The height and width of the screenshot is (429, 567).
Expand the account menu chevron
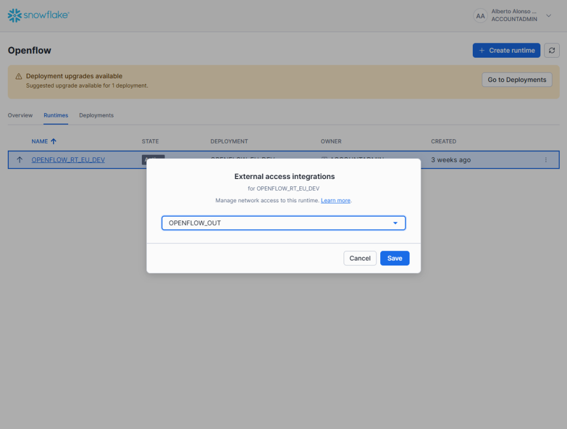549,16
